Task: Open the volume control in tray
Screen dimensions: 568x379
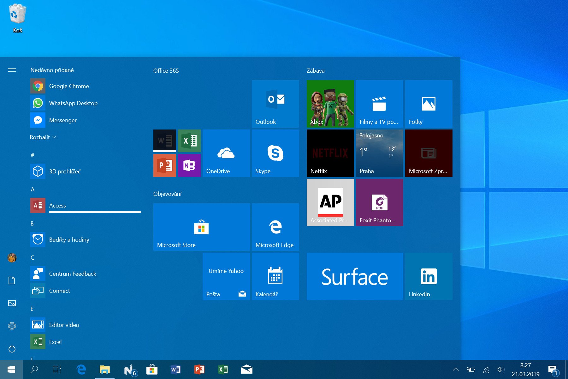Action: (x=501, y=369)
